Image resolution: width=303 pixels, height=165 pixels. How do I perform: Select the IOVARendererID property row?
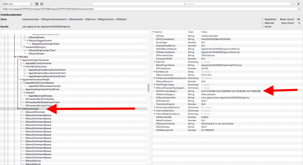tap(227, 130)
